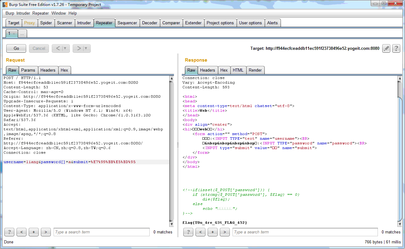405x249 pixels.
Task: Switch to the Proxy tab
Action: click(x=30, y=23)
